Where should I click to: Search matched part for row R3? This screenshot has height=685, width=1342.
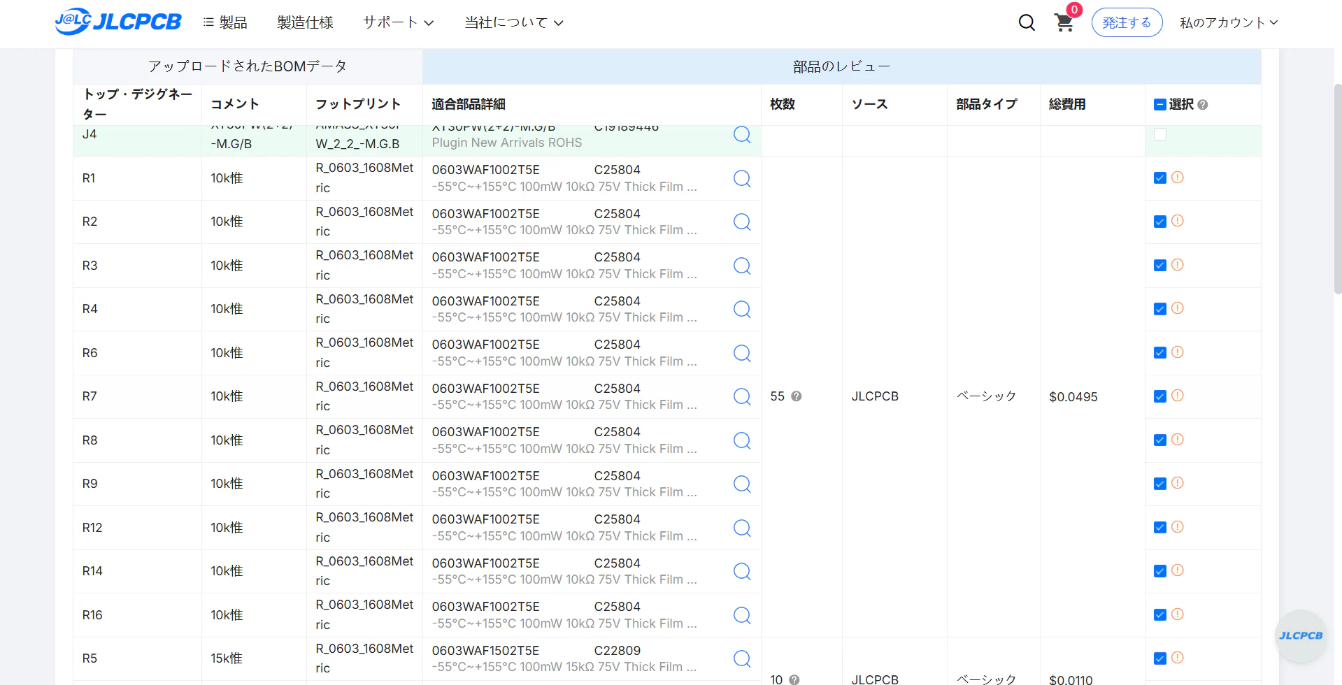pos(742,266)
